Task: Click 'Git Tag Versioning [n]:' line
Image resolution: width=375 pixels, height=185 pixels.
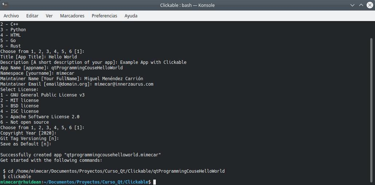Action: coord(29,139)
